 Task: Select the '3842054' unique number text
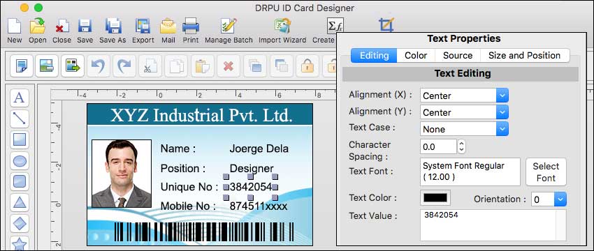pyautogui.click(x=251, y=187)
